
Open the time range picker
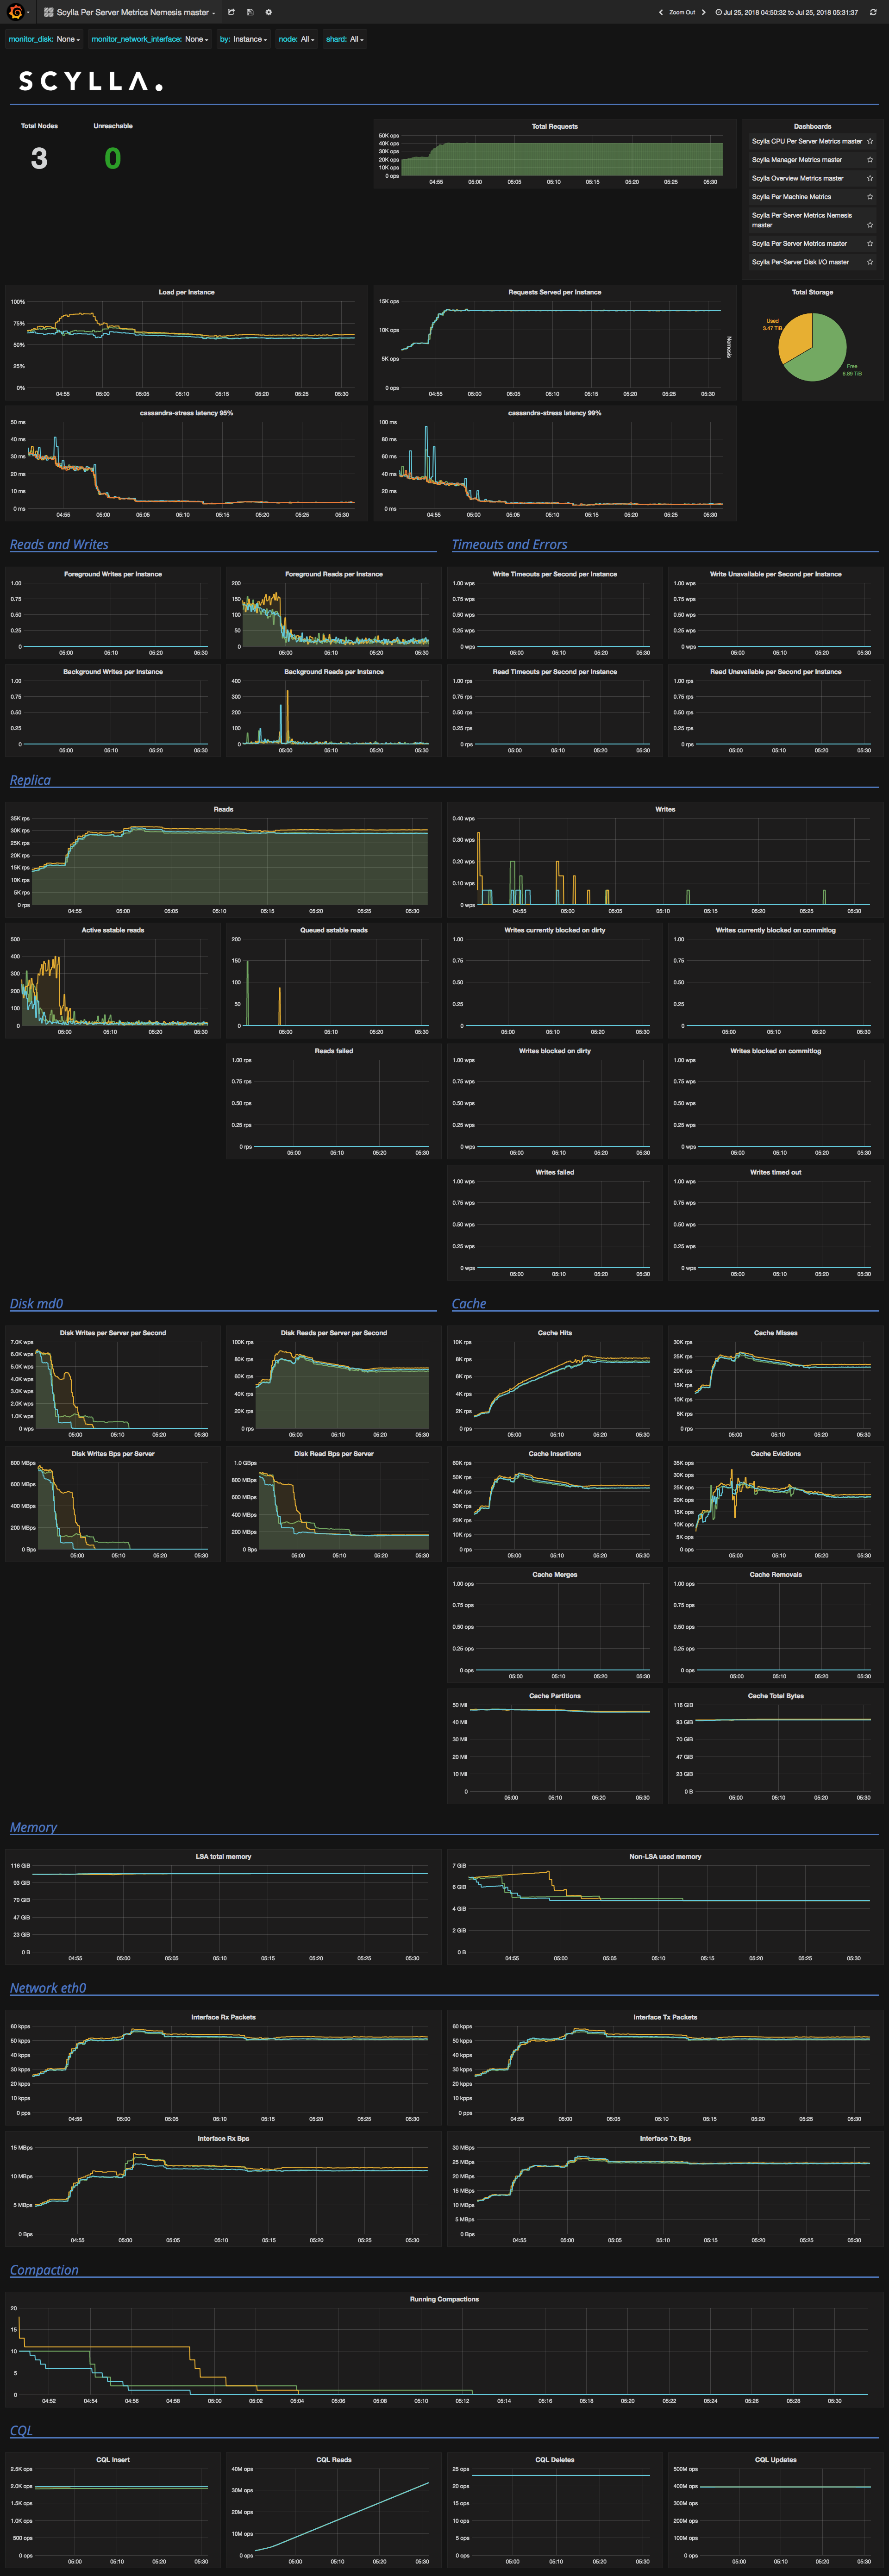pos(786,12)
